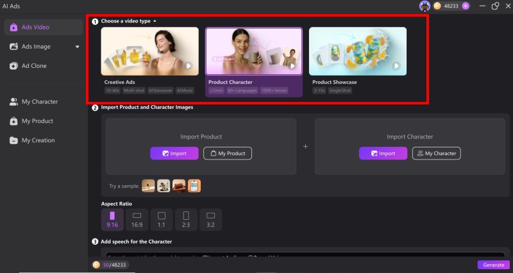Select the 9:16 aspect ratio
This screenshot has height=273, width=513.
(112, 220)
